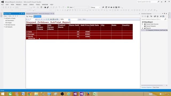Screen dimensions: 171x96
Task: Click the print icon in report preview toolbar
Action: tap(51, 19)
